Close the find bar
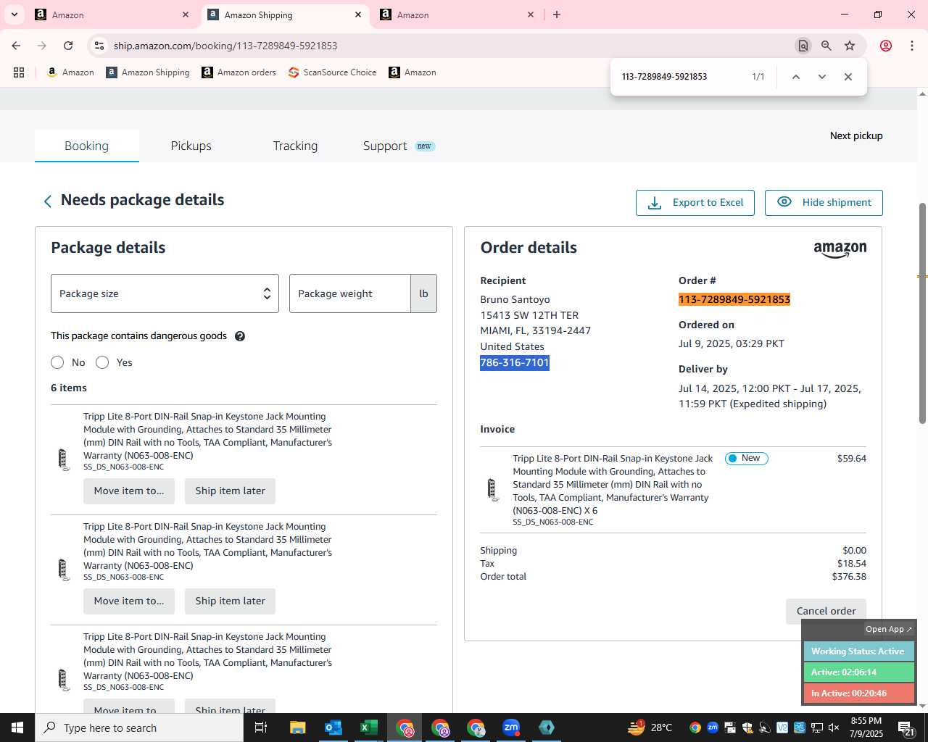 (x=848, y=77)
